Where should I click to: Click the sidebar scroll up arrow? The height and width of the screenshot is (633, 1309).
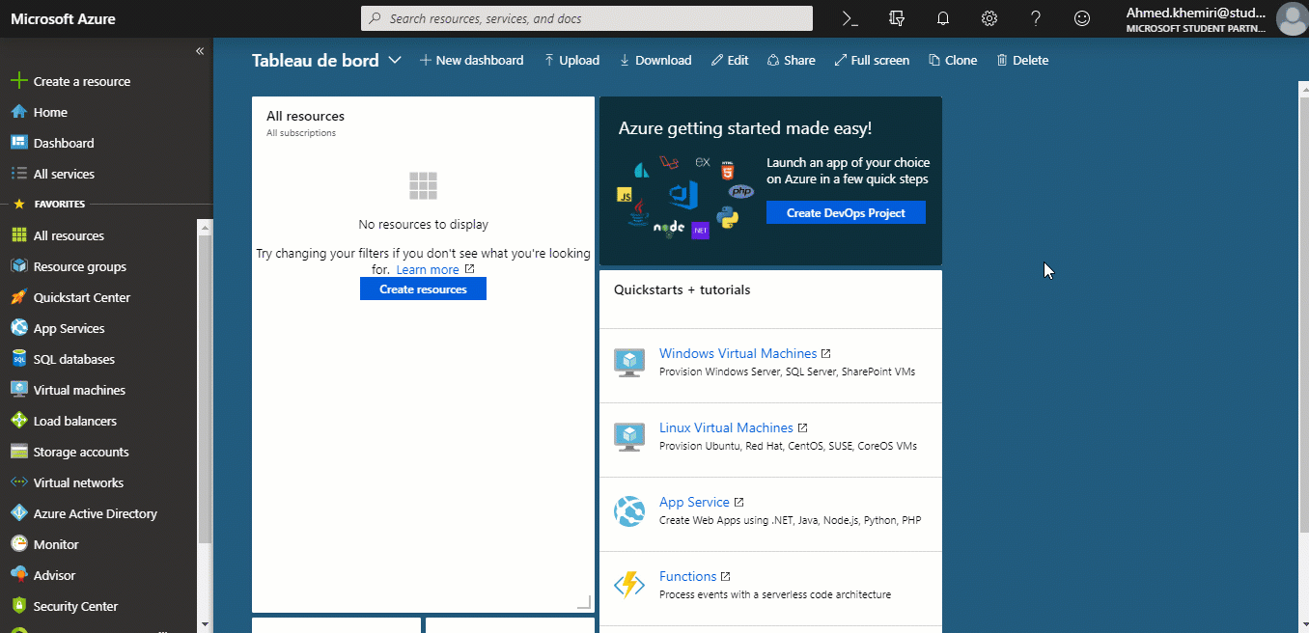tap(204, 227)
